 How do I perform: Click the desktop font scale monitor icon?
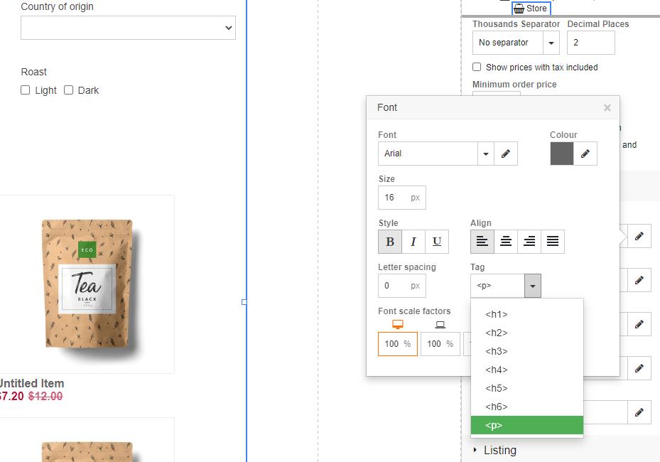tap(397, 324)
